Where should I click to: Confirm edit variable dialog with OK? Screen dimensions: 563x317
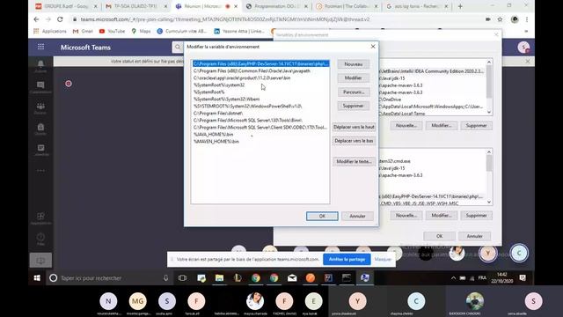coord(322,216)
